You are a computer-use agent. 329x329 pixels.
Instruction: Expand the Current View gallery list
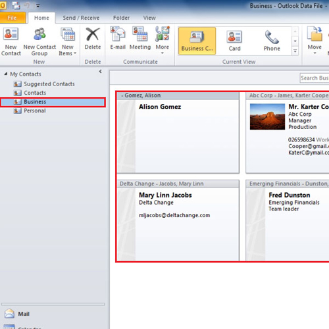(295, 51)
